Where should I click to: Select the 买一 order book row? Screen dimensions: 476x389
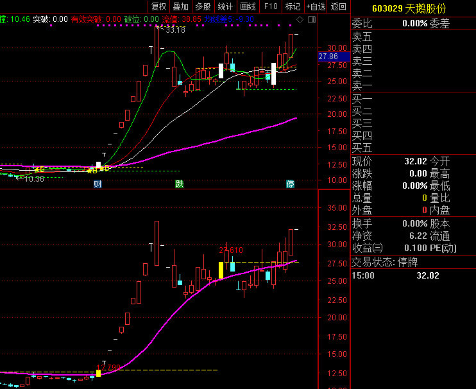point(413,99)
